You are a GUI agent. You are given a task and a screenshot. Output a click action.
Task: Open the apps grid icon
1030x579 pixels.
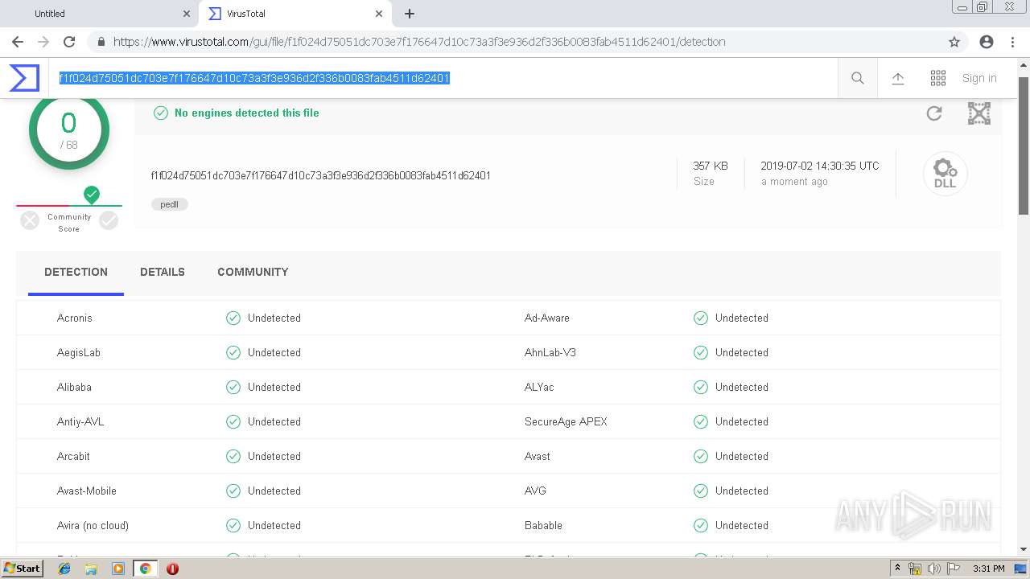point(938,78)
